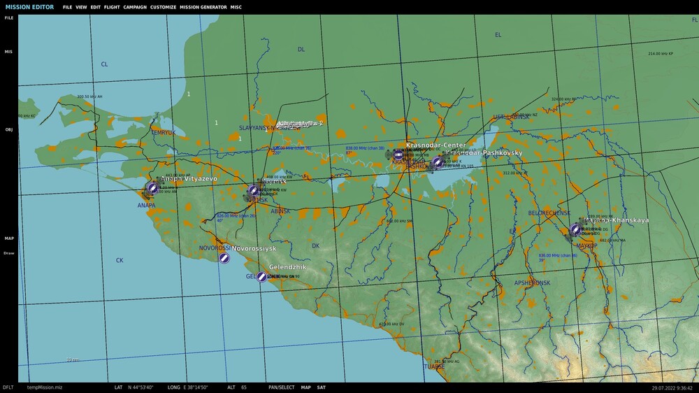Select the Krasnodar-Pashkovsky airfield icon
Screen dimensions: 699x393
[438, 162]
